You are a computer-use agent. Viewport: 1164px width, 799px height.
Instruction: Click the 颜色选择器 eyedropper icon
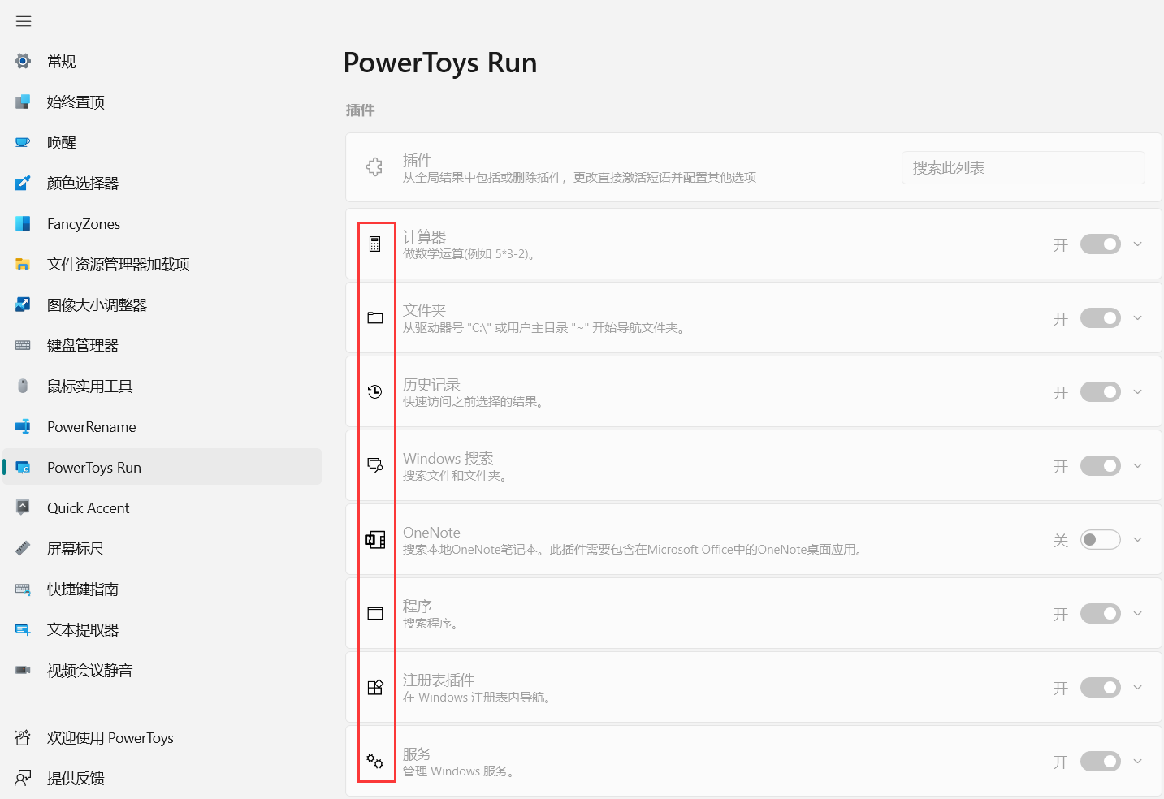[x=22, y=183]
